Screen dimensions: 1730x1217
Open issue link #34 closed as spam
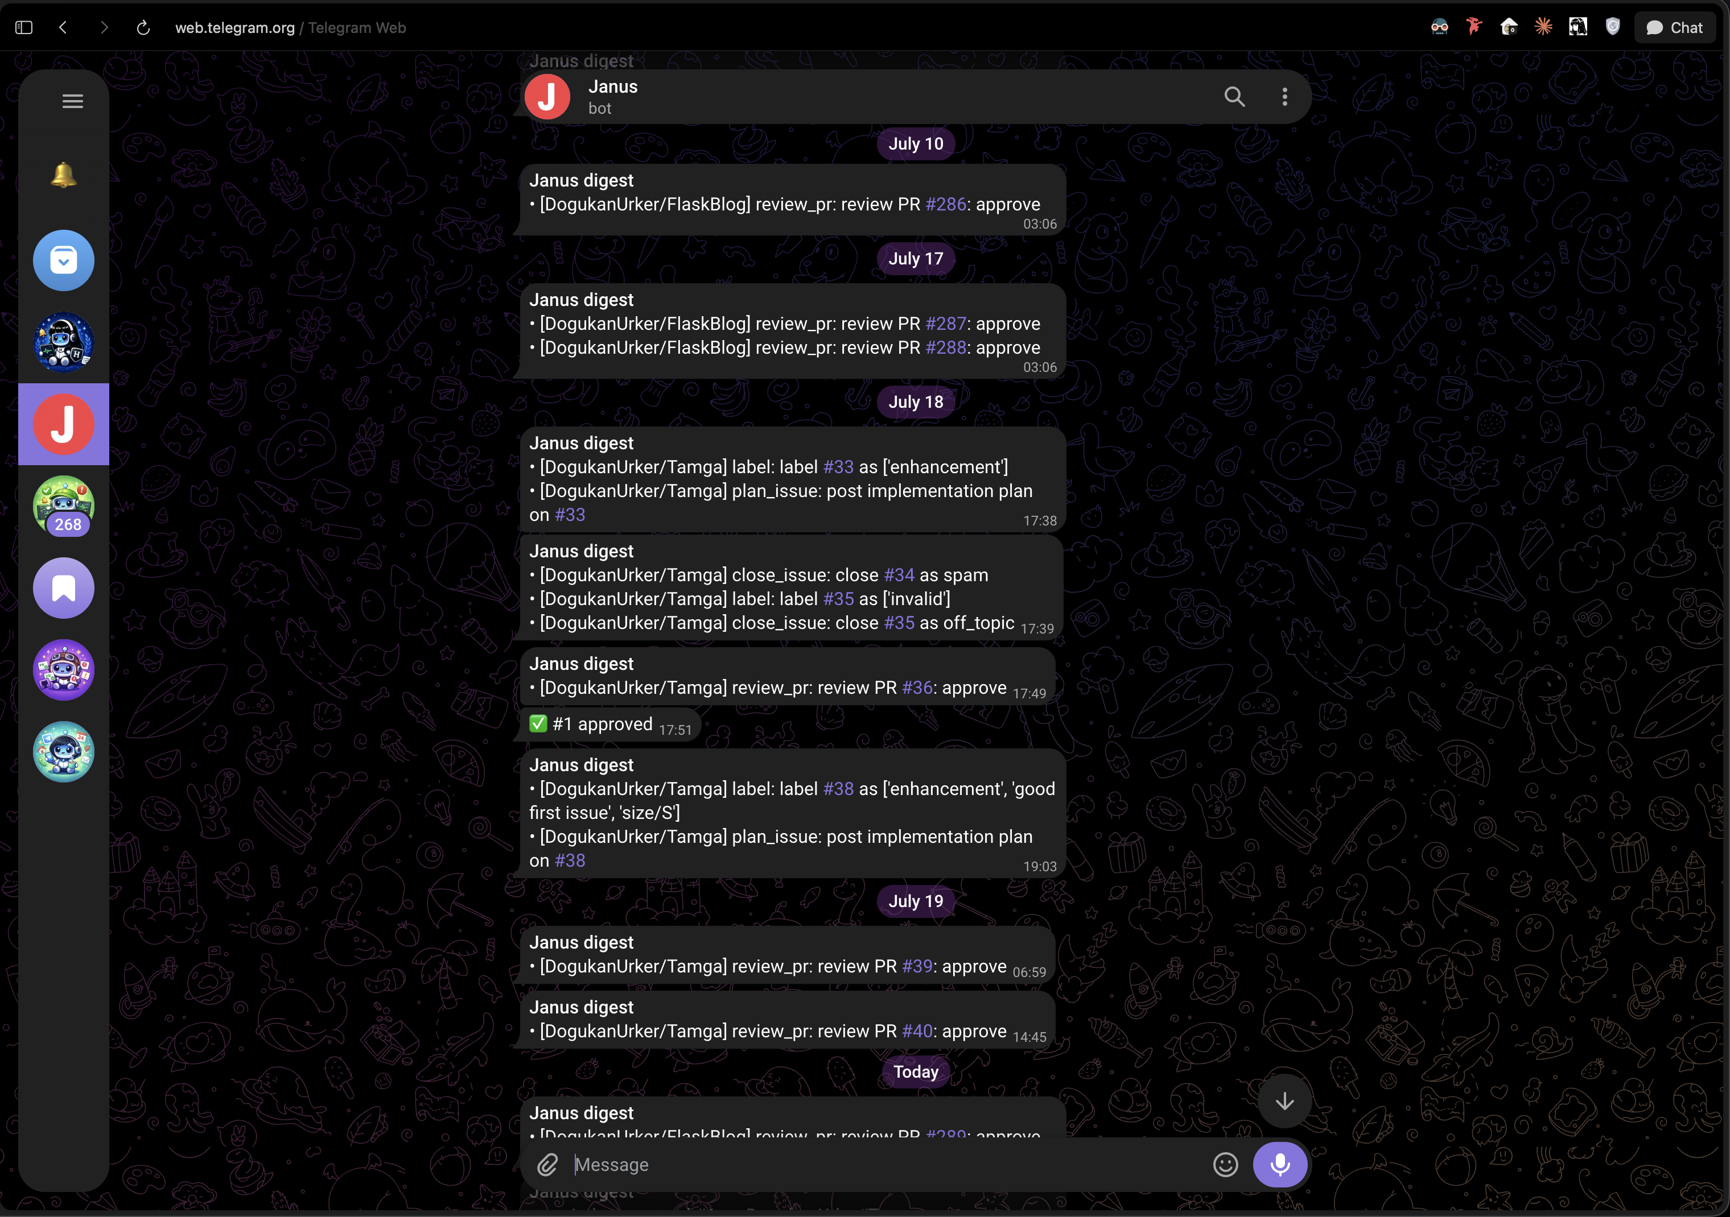pos(899,574)
